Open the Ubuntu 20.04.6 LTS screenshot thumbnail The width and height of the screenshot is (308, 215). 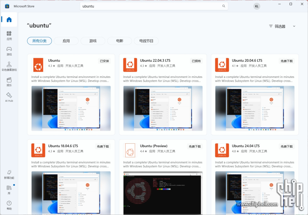pyautogui.click(x=255, y=108)
